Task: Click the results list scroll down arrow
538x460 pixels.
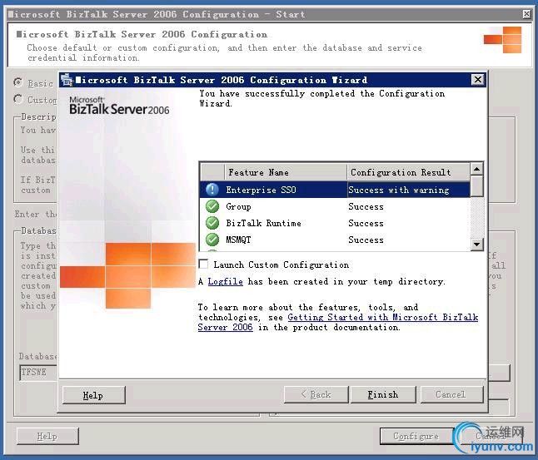Action: pyautogui.click(x=476, y=245)
